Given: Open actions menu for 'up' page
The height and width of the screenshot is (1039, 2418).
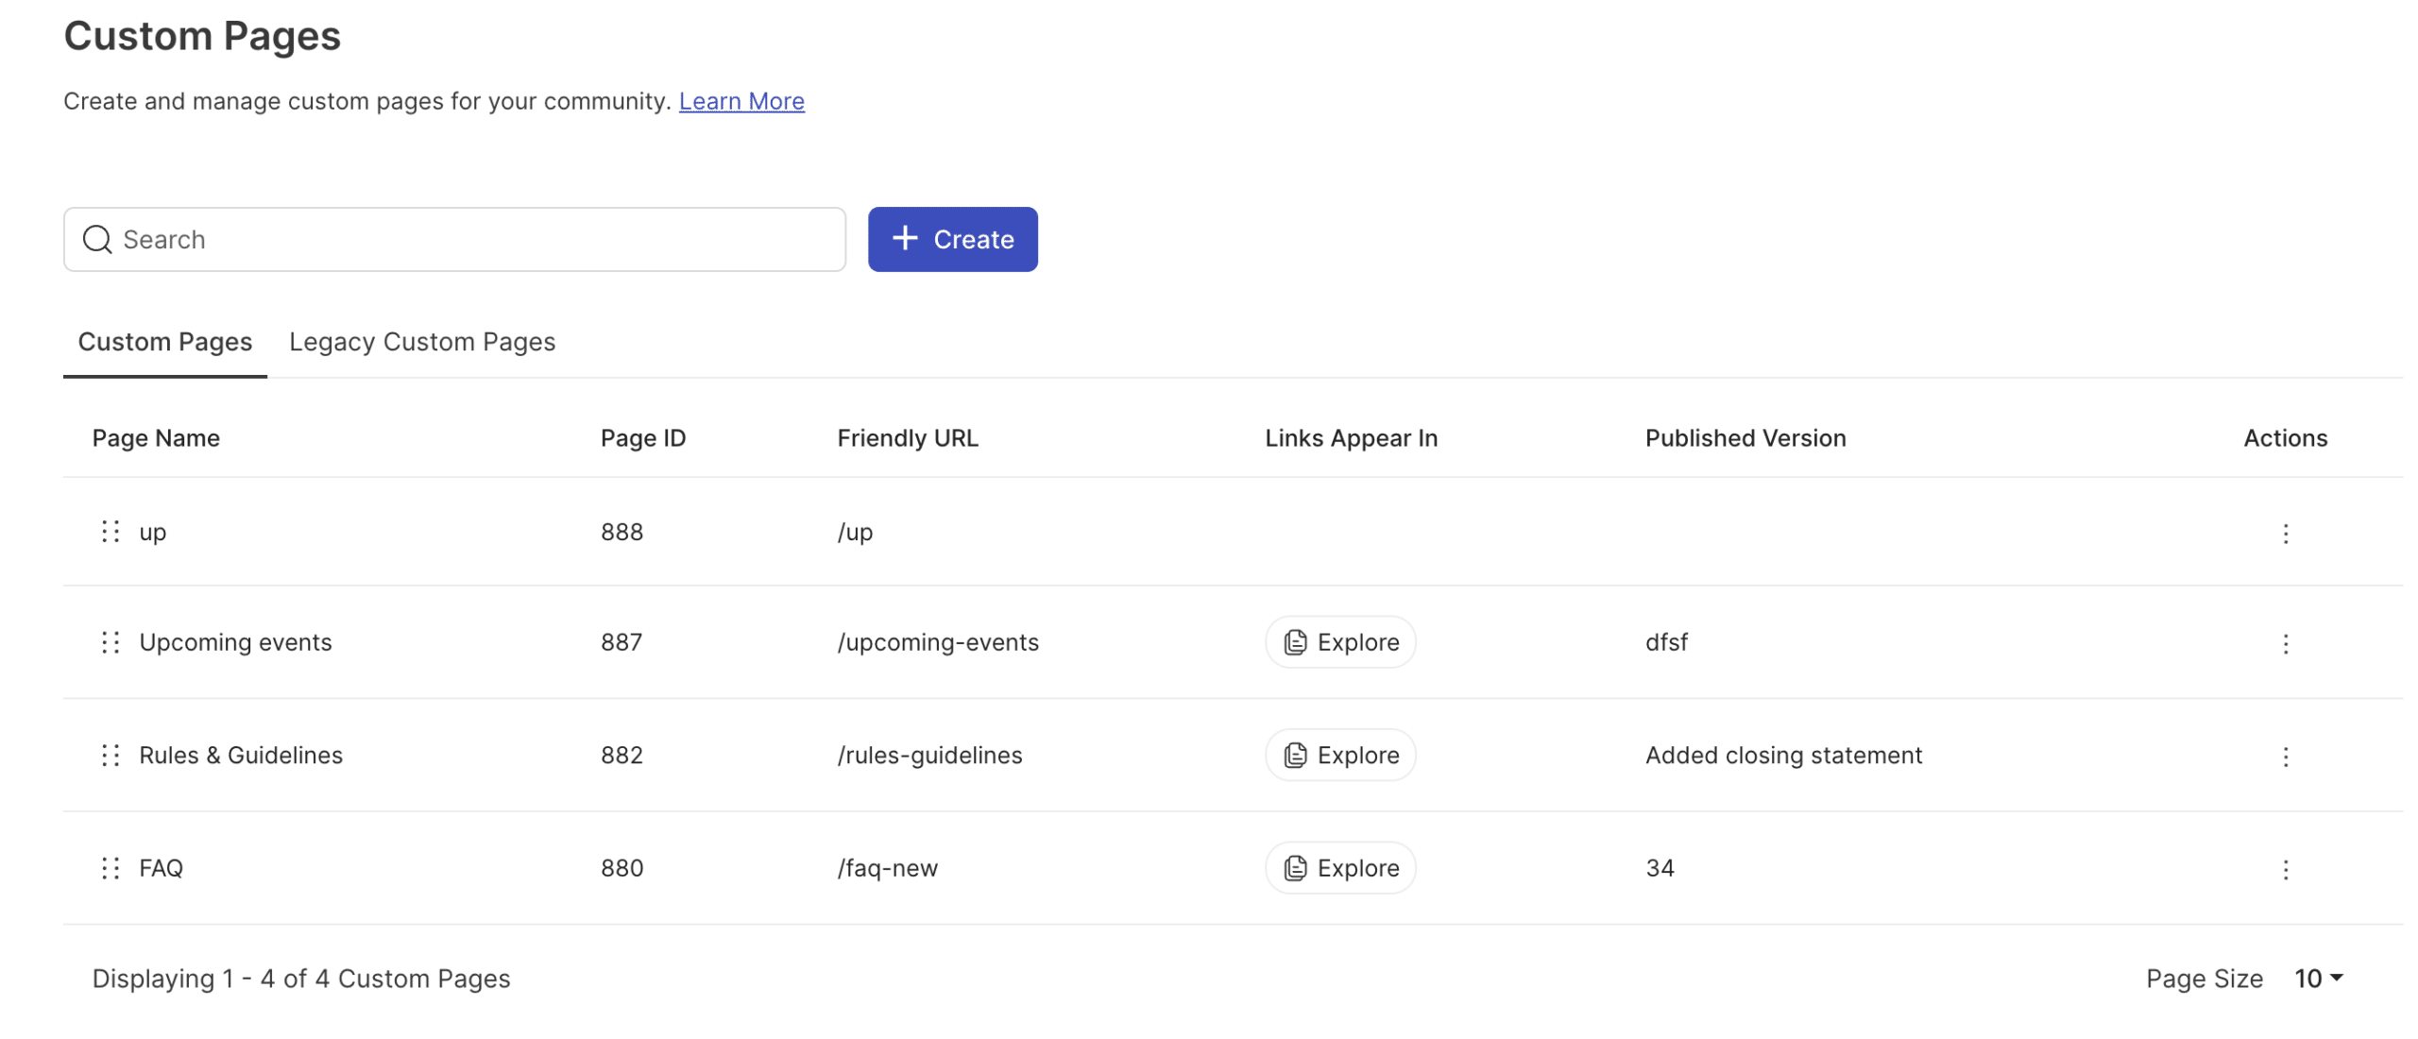Looking at the screenshot, I should 2285,534.
